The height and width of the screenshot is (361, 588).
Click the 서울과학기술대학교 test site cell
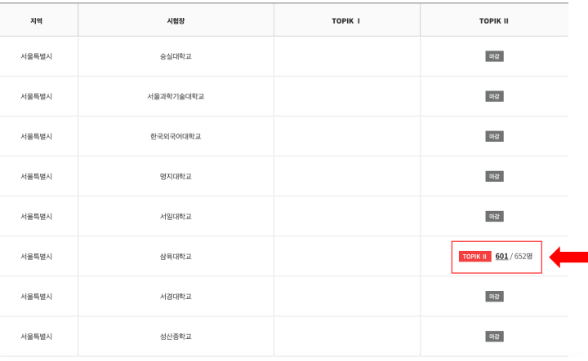[176, 96]
